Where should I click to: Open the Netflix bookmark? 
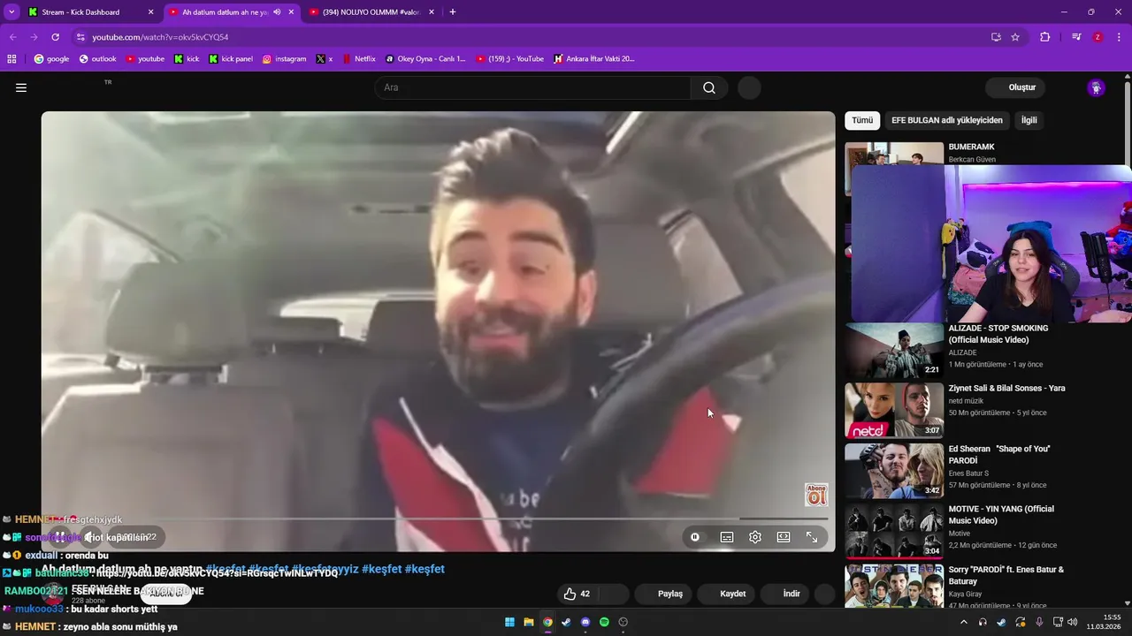tap(358, 59)
